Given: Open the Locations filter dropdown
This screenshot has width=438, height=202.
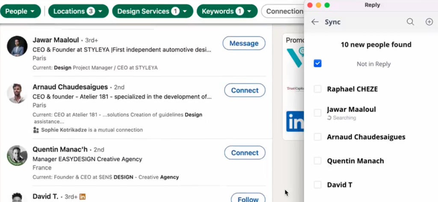Looking at the screenshot, I should (78, 12).
